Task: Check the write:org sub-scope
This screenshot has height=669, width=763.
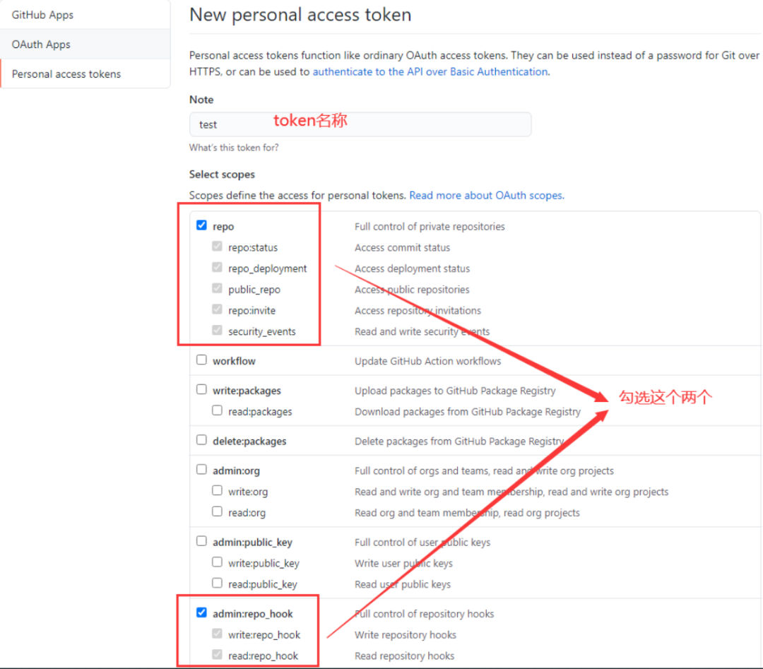Action: [217, 490]
